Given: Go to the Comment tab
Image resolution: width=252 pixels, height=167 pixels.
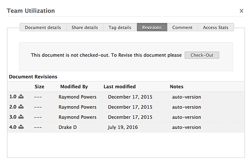Looking at the screenshot, I should pos(182,27).
